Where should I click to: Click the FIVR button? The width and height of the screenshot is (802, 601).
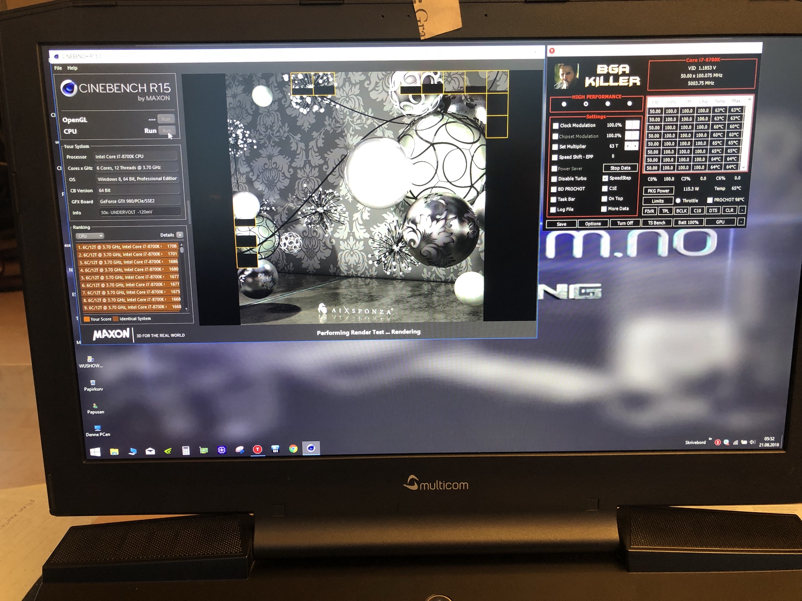pos(649,211)
